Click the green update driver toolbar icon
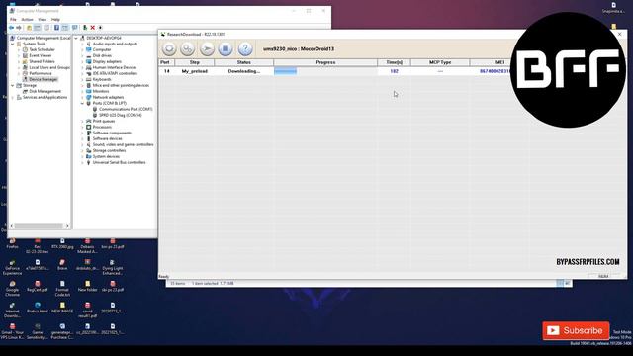This screenshot has height=356, width=633. [x=85, y=28]
